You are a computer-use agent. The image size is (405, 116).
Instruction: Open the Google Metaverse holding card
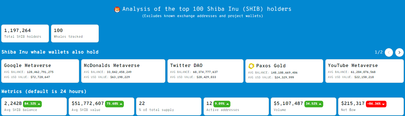tap(40, 71)
